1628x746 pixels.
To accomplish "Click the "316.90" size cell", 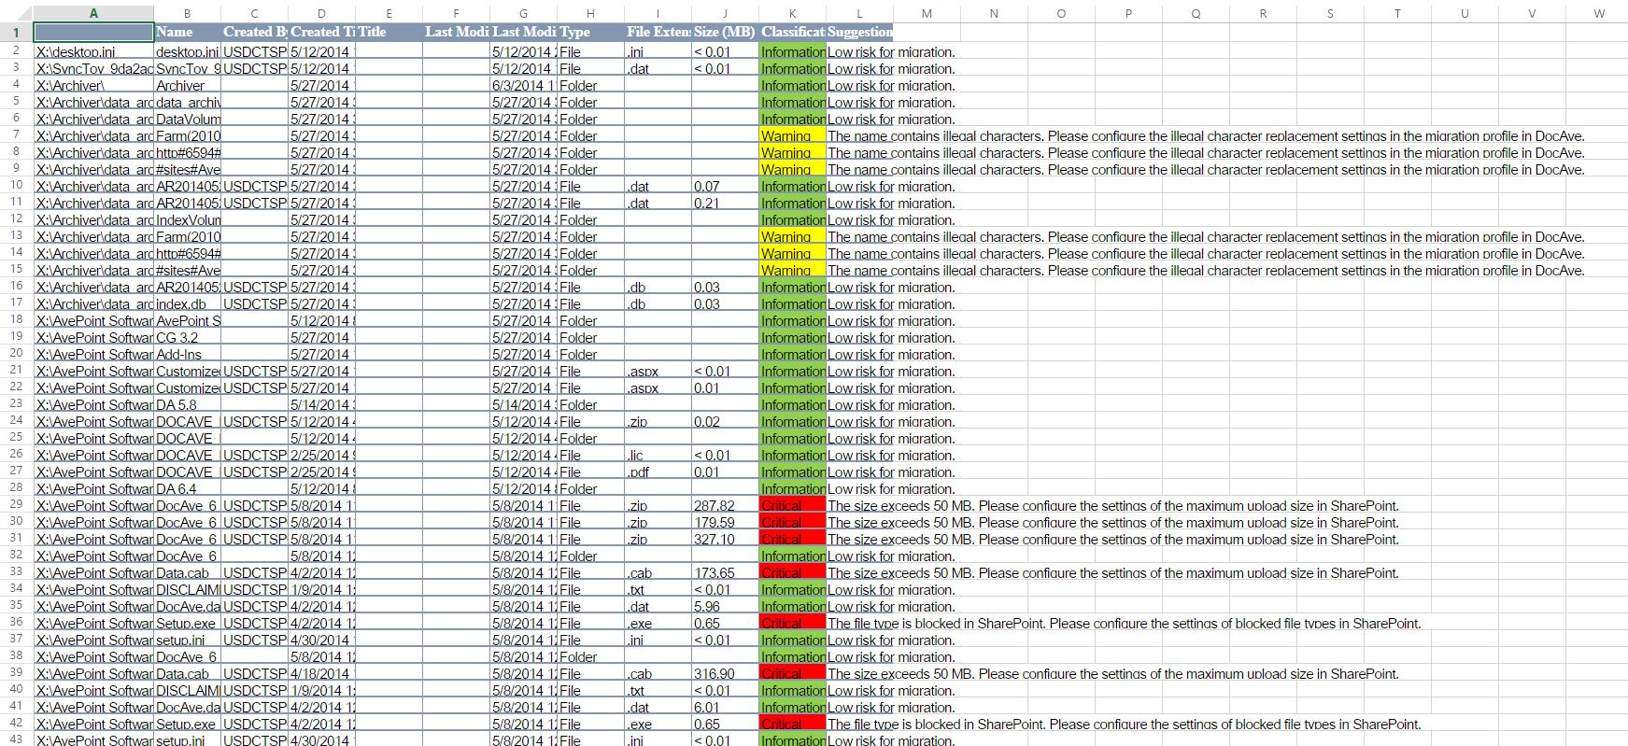I will (x=726, y=673).
